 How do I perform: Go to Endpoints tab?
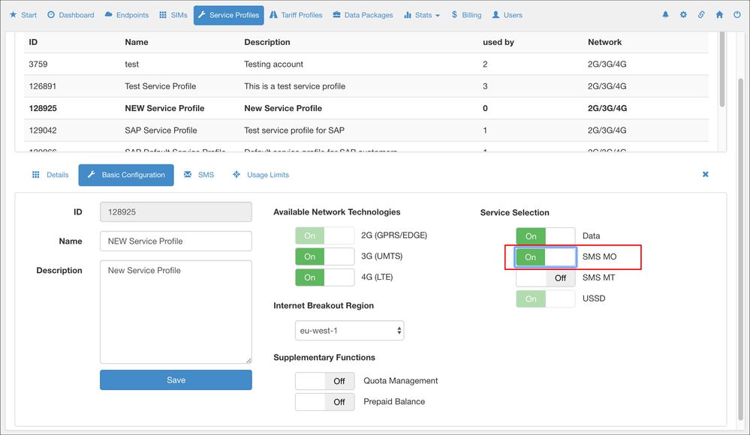[x=127, y=15]
